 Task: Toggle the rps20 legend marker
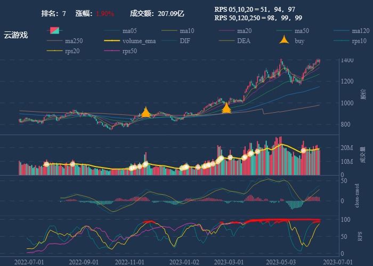(55, 51)
